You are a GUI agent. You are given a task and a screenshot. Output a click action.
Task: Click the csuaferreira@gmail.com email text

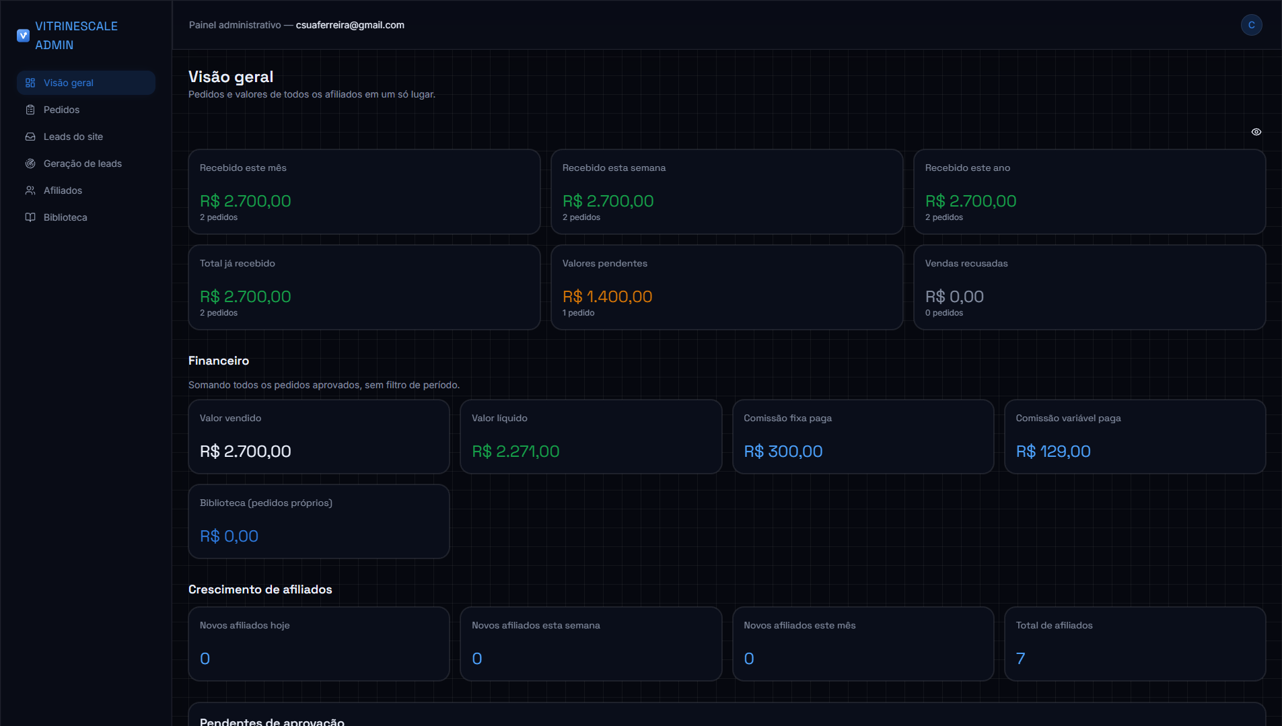click(350, 25)
